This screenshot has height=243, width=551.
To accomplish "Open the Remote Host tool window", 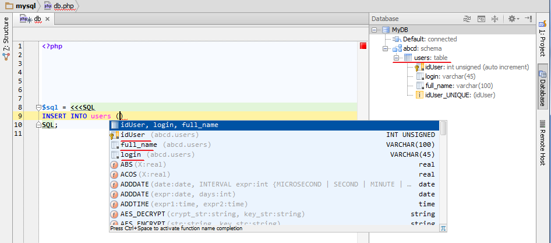I will point(542,142).
